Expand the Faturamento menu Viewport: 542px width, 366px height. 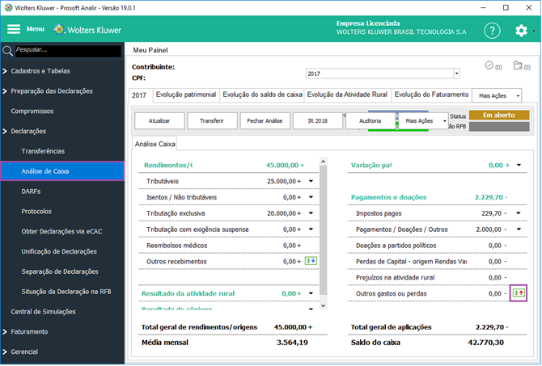coord(5,332)
